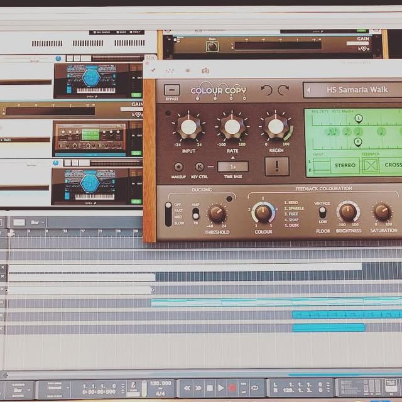
Task: Click the wrench icon in plugin header
Action: [x=153, y=70]
